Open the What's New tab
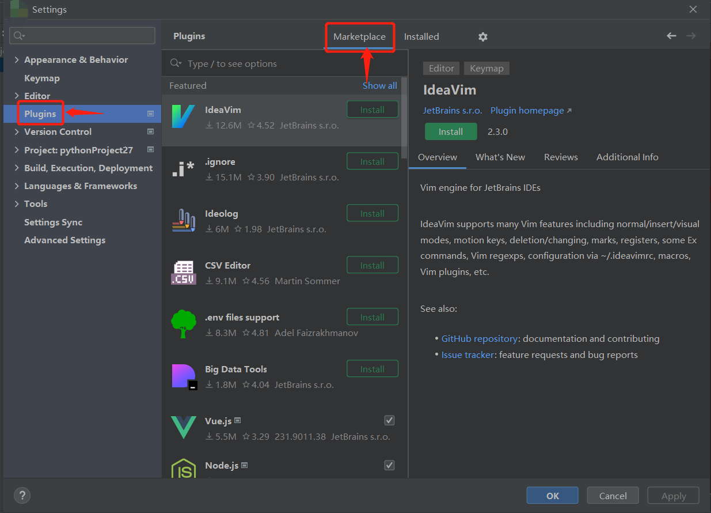The width and height of the screenshot is (711, 513). [500, 157]
